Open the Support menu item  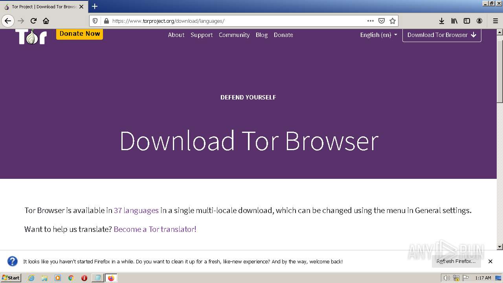[202, 35]
